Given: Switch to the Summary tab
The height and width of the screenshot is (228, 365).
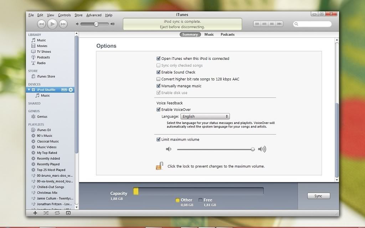Looking at the screenshot, I should pyautogui.click(x=190, y=35).
